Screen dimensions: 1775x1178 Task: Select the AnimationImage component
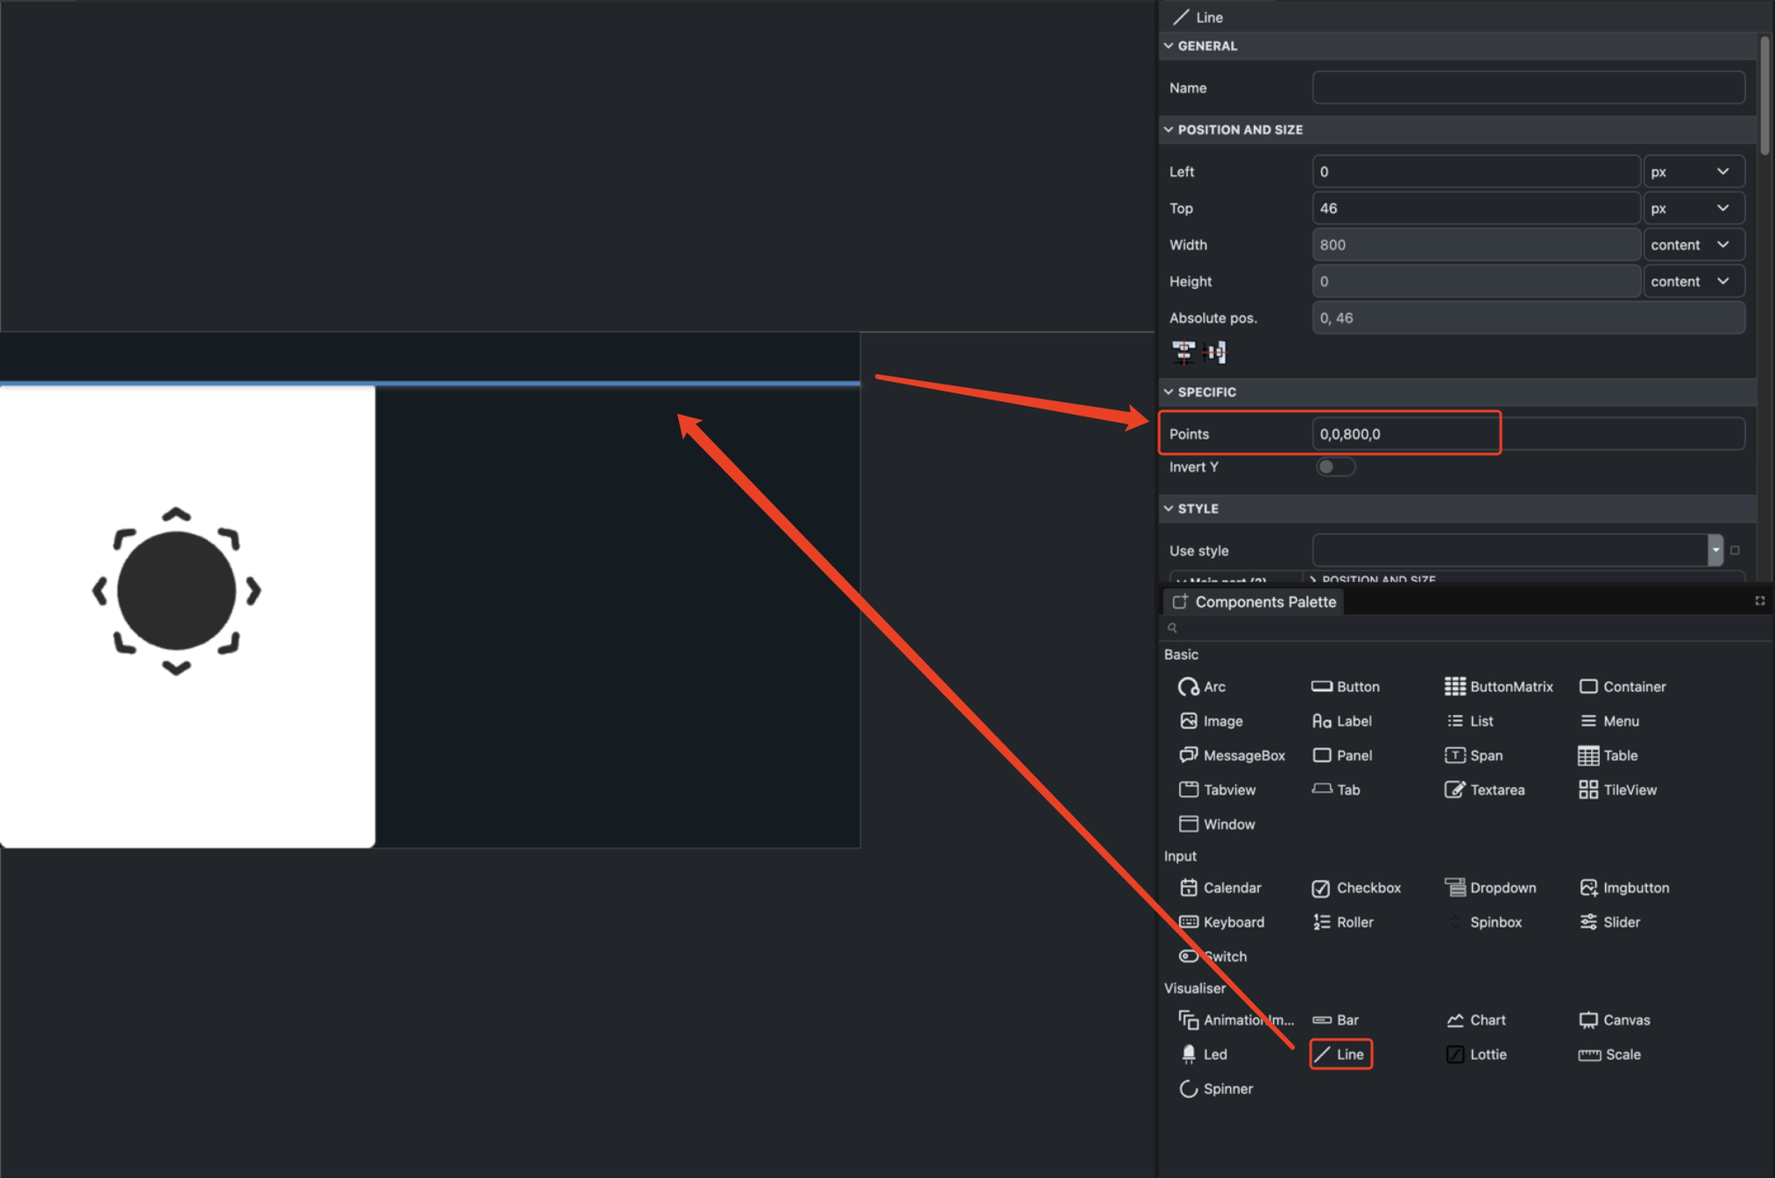pyautogui.click(x=1236, y=1019)
